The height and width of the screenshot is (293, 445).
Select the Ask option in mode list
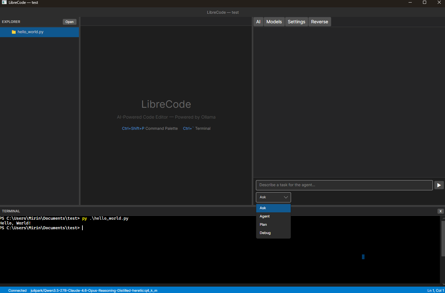point(273,208)
